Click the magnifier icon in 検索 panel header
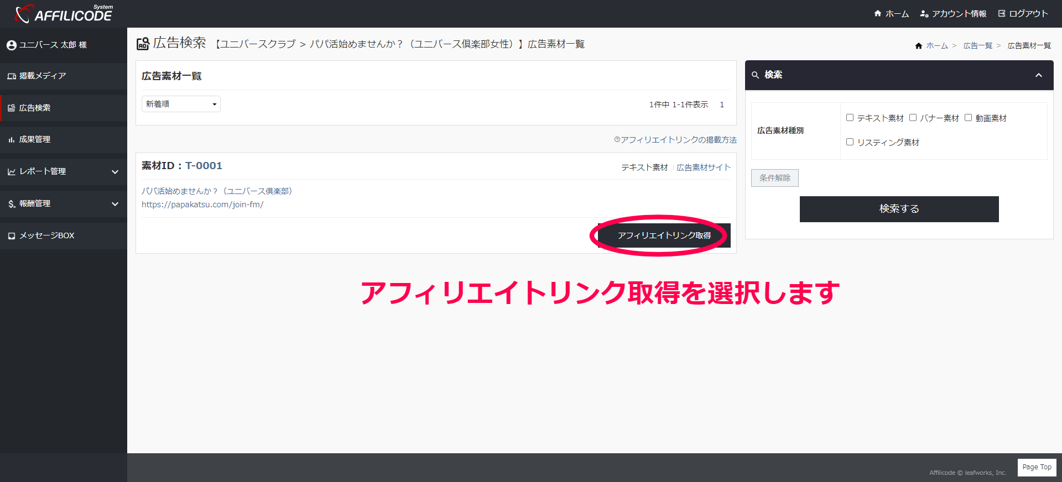The width and height of the screenshot is (1062, 482). coord(755,75)
